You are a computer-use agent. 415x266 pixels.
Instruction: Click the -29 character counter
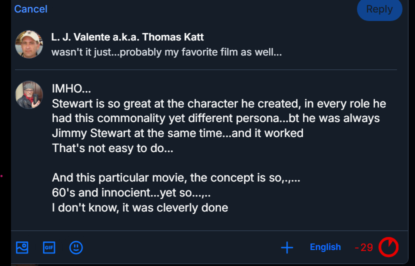pyautogui.click(x=364, y=247)
